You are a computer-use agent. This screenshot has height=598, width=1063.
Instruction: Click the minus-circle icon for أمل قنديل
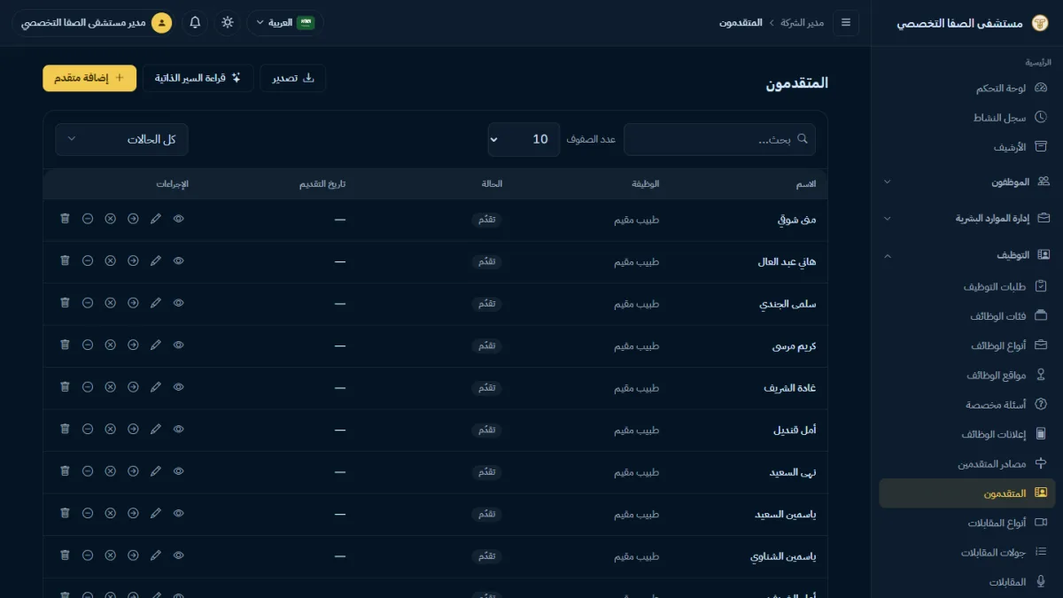tap(88, 429)
